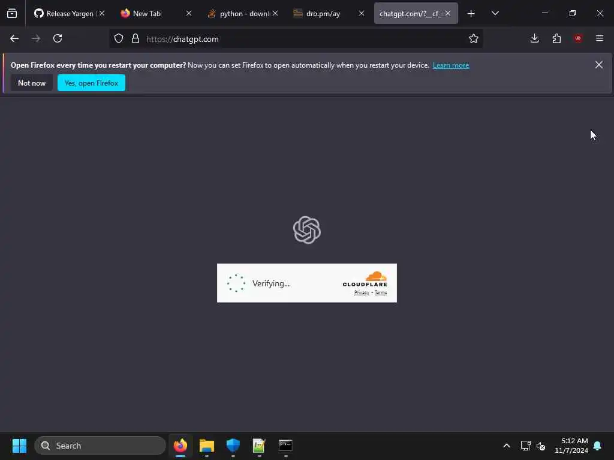Follow the Learn more link
614x460 pixels.
pyautogui.click(x=451, y=65)
